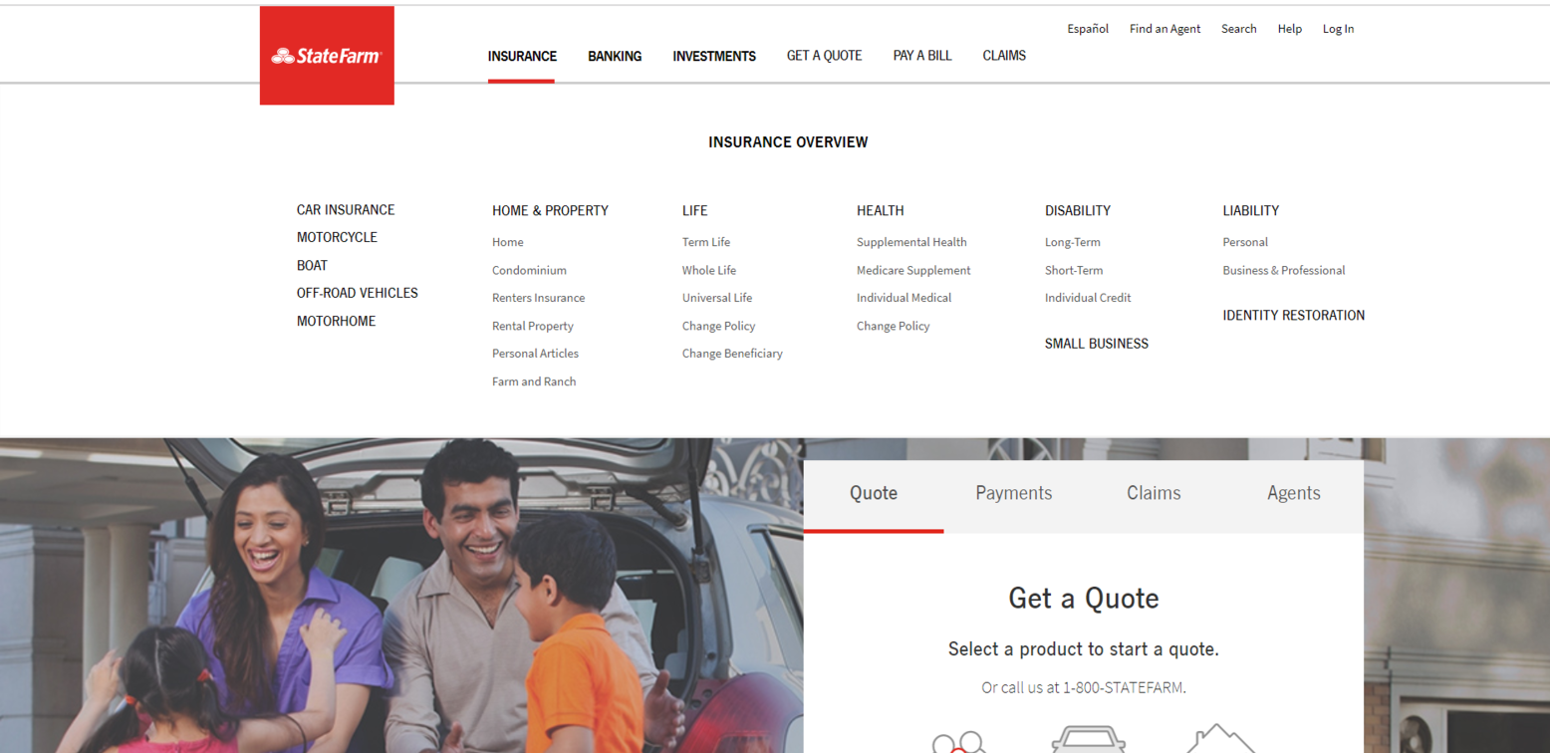1550x753 pixels.
Task: Select the car quote icon
Action: click(x=1088, y=739)
